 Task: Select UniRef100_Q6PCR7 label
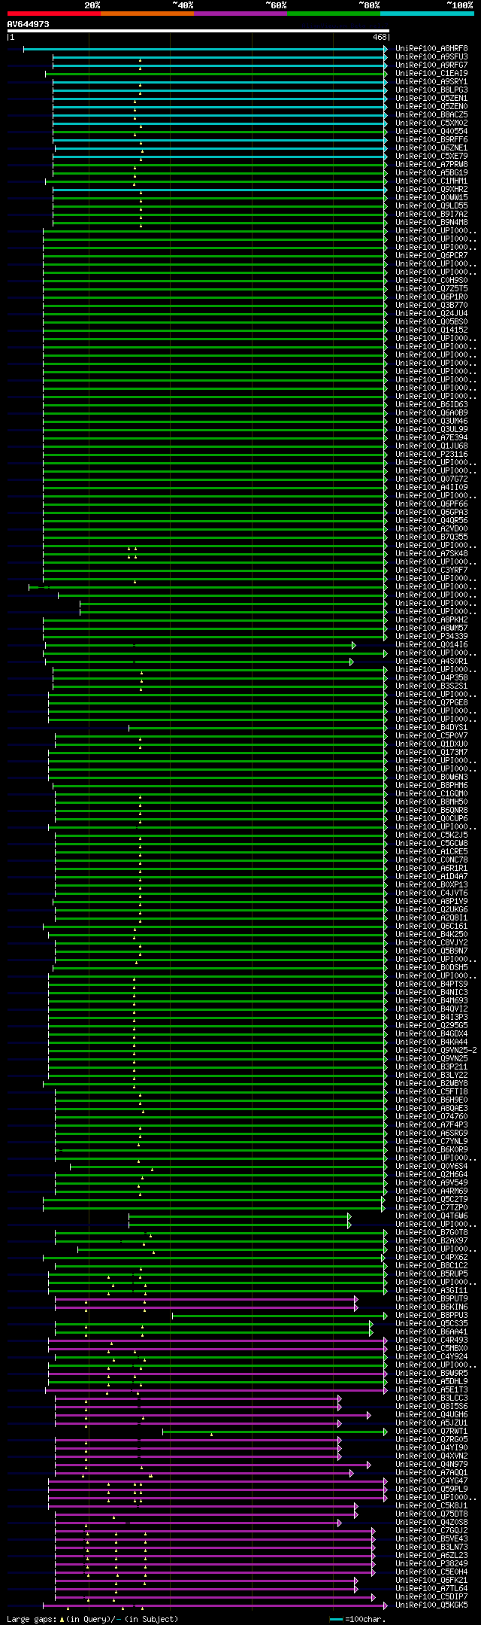click(x=431, y=256)
